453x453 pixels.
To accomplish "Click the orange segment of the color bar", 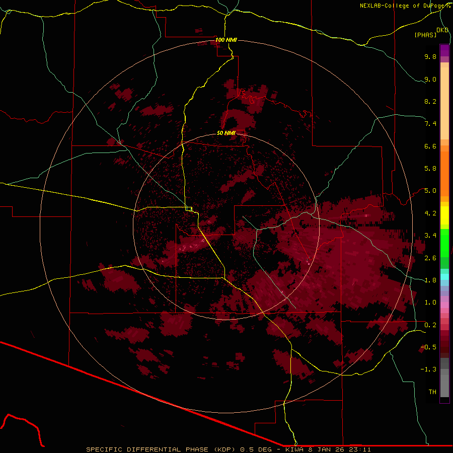I will tap(444, 174).
